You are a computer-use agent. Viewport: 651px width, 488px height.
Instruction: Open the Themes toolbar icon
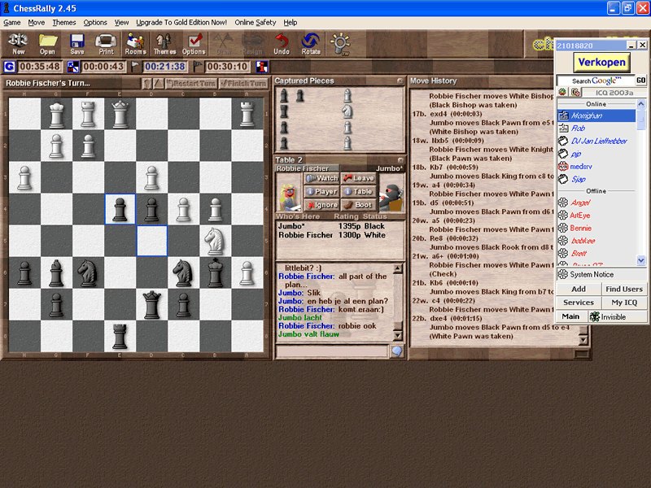click(164, 43)
